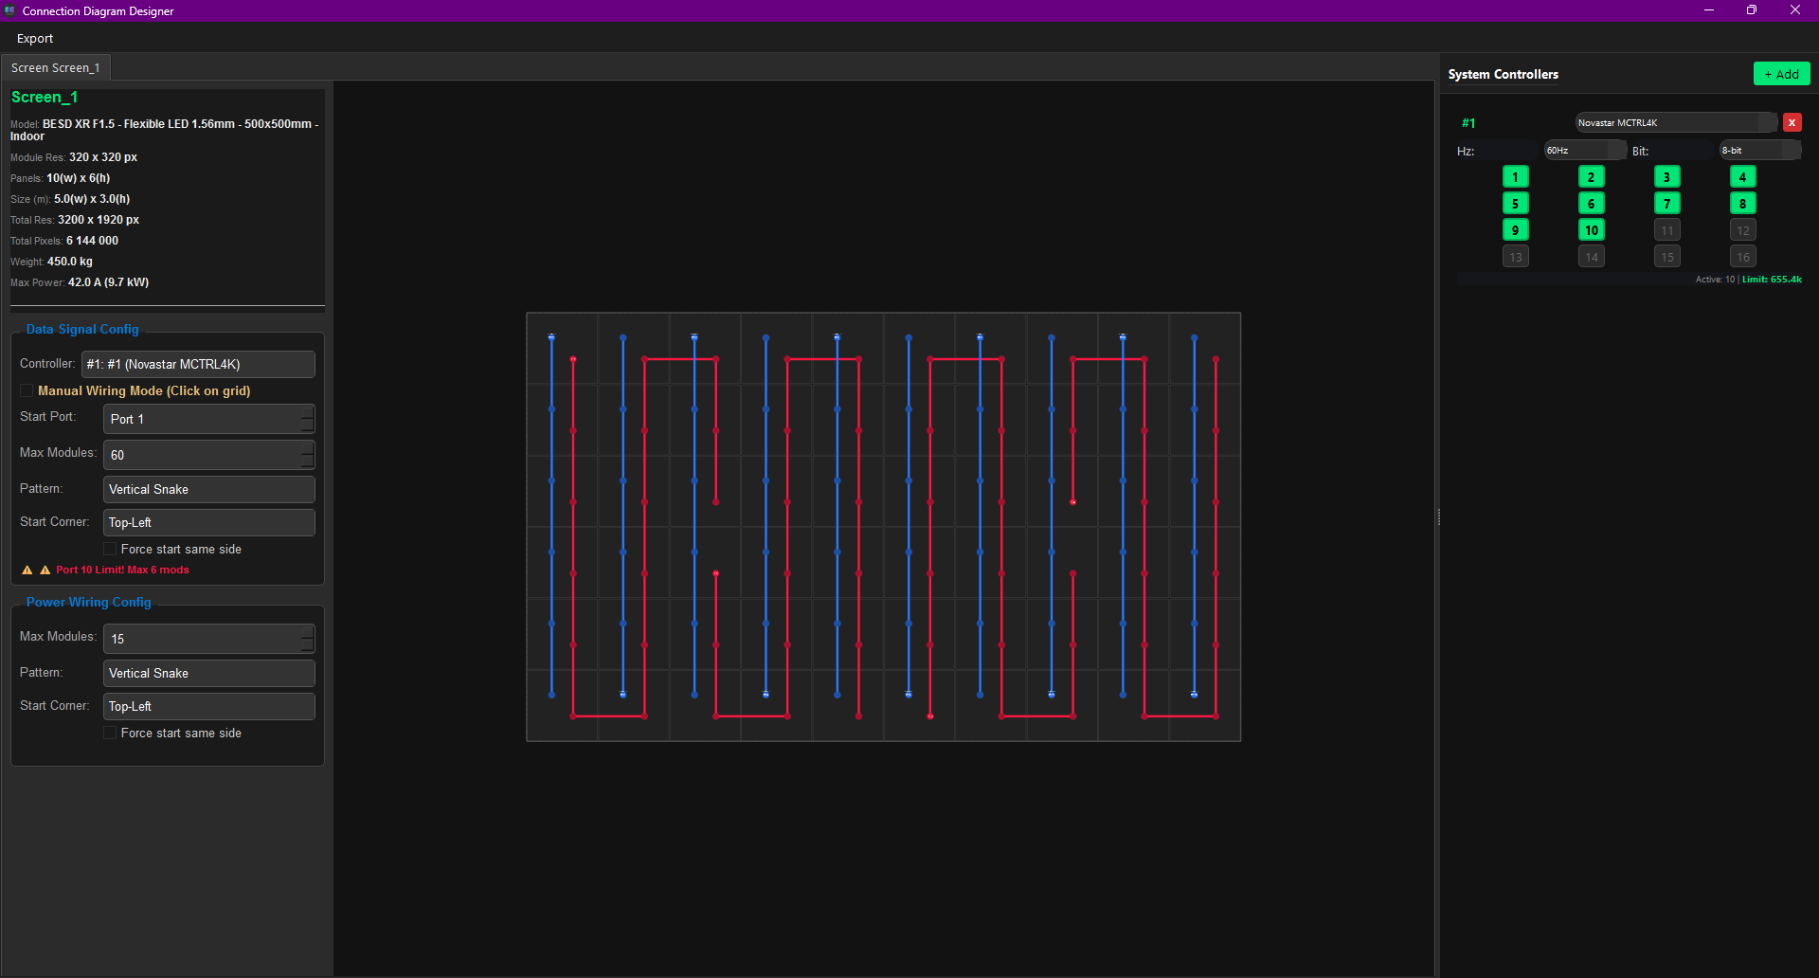The width and height of the screenshot is (1819, 978).
Task: Click the active port 10 button
Action: pos(1591,230)
